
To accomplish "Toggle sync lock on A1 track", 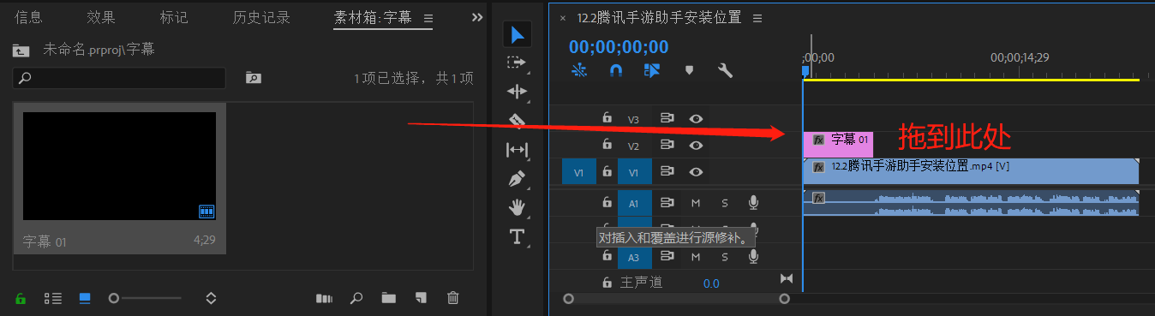I will (x=667, y=203).
